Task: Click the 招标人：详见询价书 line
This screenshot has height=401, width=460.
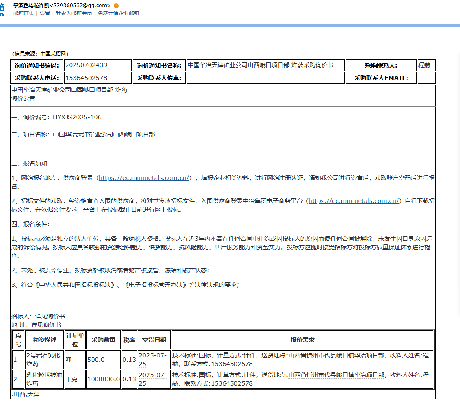Action: (38, 317)
